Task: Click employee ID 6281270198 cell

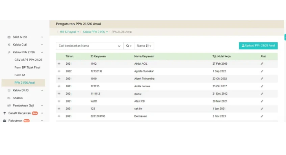Action: 98,116
